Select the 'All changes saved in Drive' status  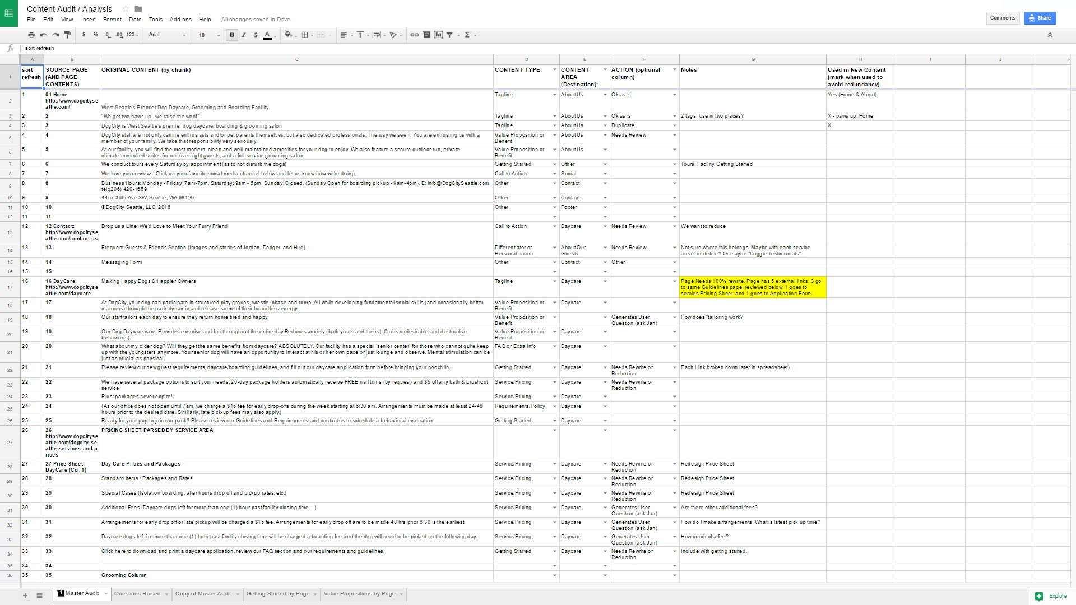(x=256, y=20)
